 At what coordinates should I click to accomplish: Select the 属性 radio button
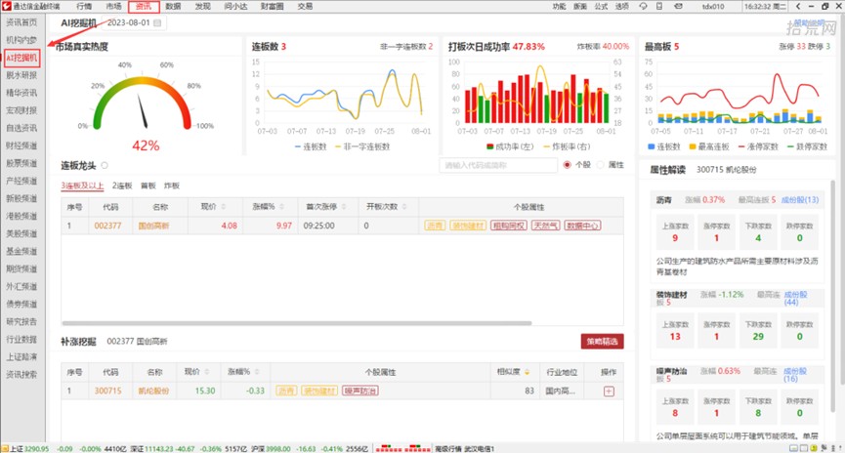click(601, 165)
